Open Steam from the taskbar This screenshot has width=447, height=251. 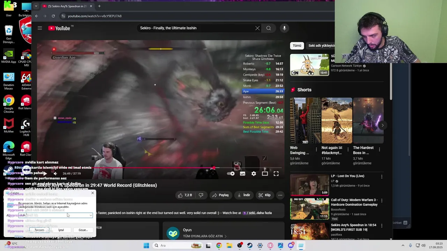(x=250, y=245)
